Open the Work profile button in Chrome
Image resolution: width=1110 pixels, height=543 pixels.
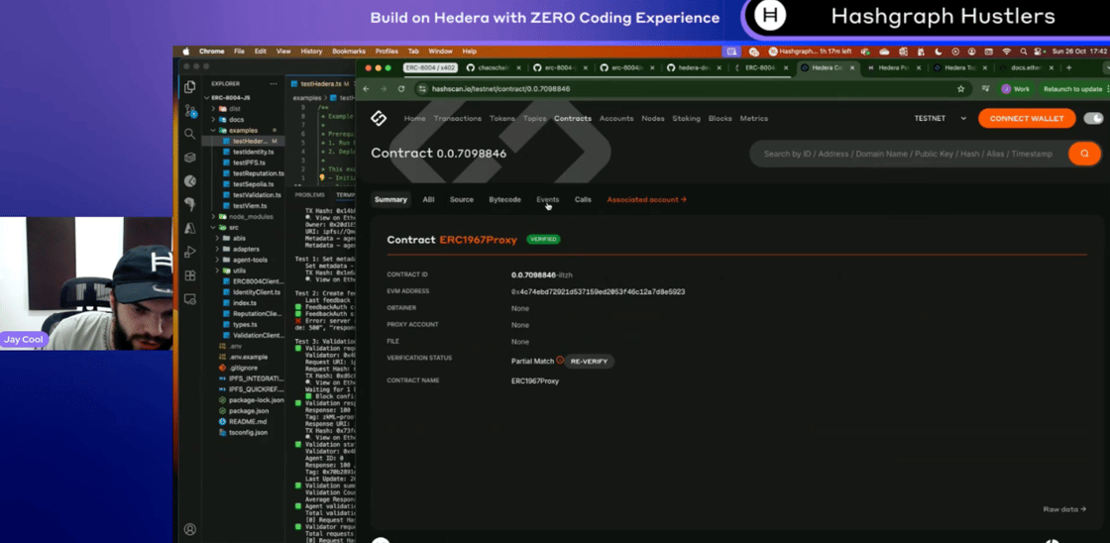[1015, 89]
